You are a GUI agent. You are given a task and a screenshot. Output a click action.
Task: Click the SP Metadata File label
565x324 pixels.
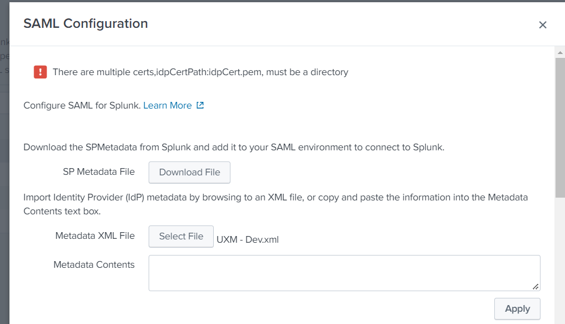click(x=99, y=171)
